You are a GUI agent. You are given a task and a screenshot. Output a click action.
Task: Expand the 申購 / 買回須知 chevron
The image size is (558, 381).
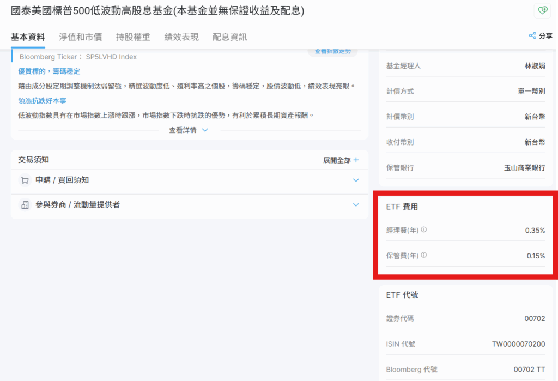click(x=356, y=180)
